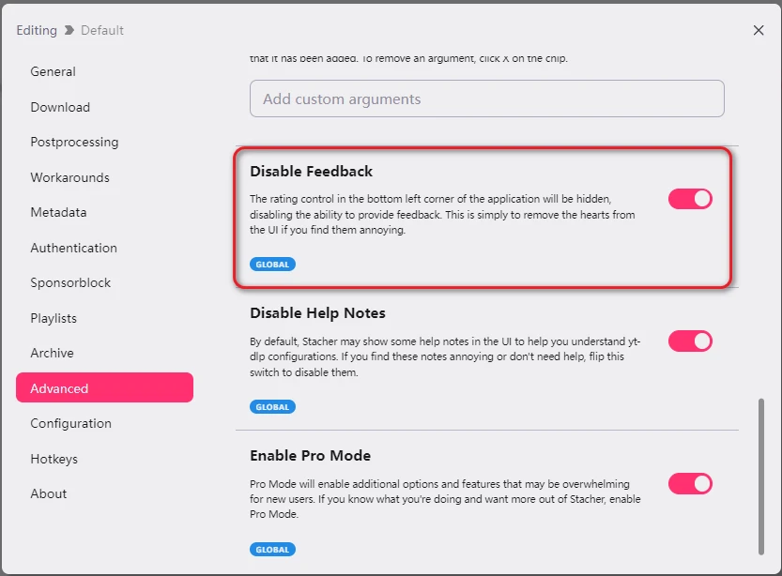Go to the Download settings section
This screenshot has height=576, width=782.
[60, 107]
